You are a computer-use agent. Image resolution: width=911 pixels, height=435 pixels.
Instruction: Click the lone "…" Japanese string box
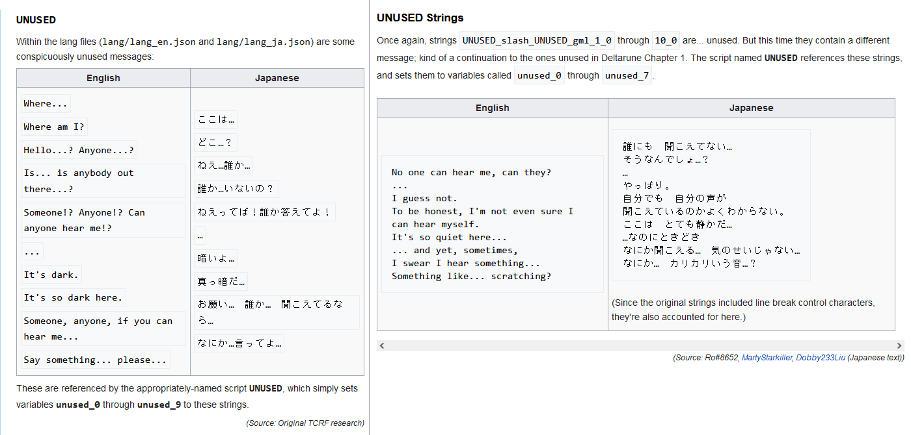click(x=200, y=235)
